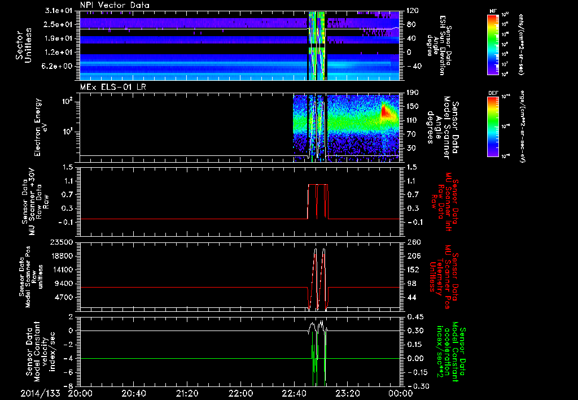Click the 110 scanner angle tick value
Viewport: 578px width, 400px height.
[413, 120]
